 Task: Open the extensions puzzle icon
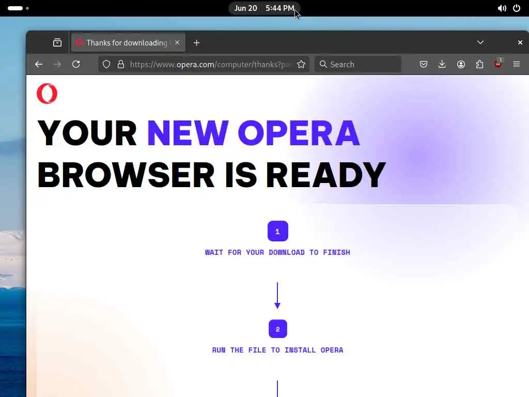tap(479, 64)
